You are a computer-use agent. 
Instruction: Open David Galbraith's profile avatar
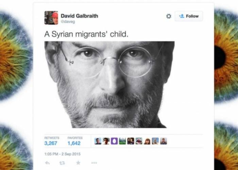tap(51, 18)
